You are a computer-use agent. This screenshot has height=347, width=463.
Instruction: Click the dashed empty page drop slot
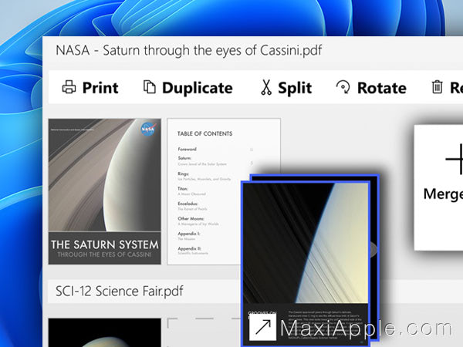point(204,332)
